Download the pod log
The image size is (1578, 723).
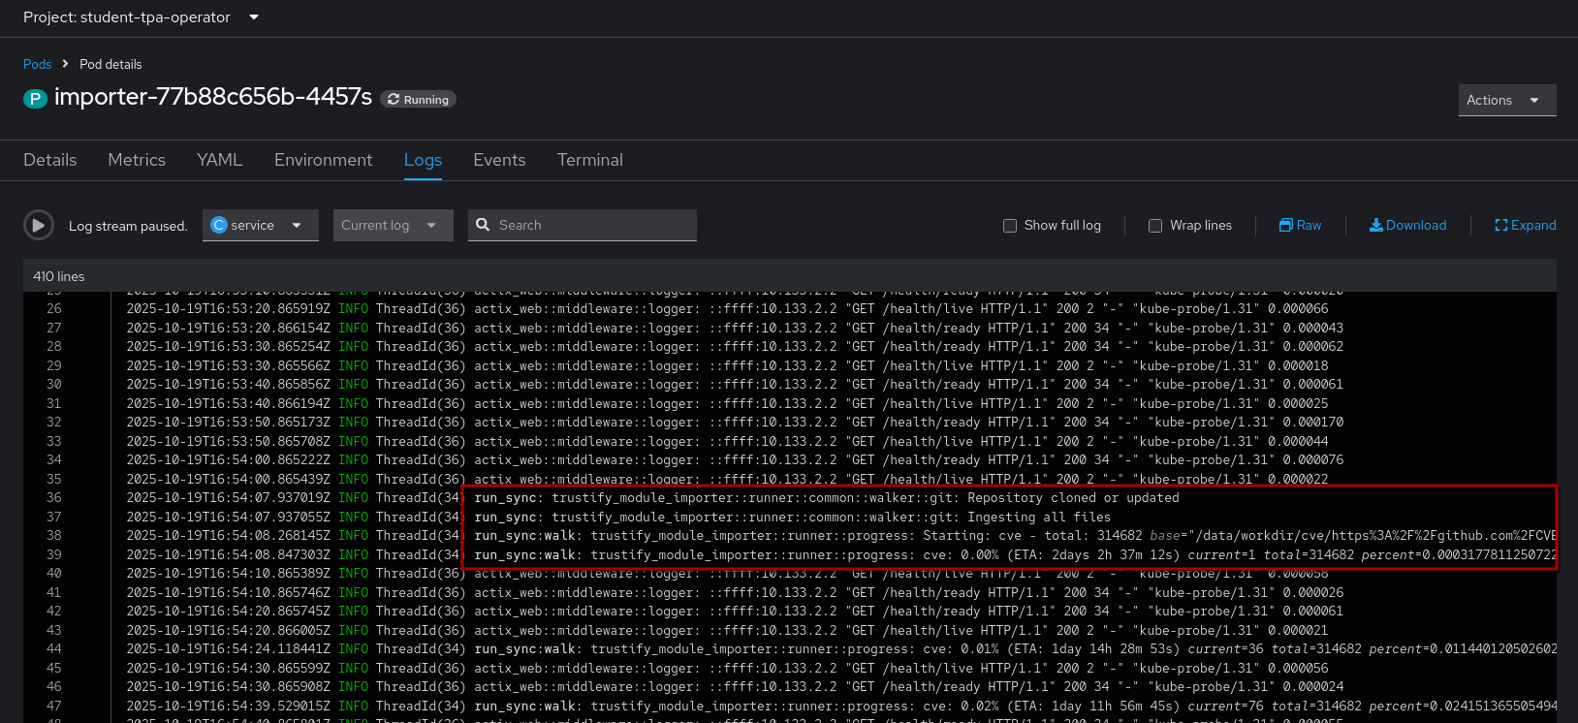(1407, 225)
